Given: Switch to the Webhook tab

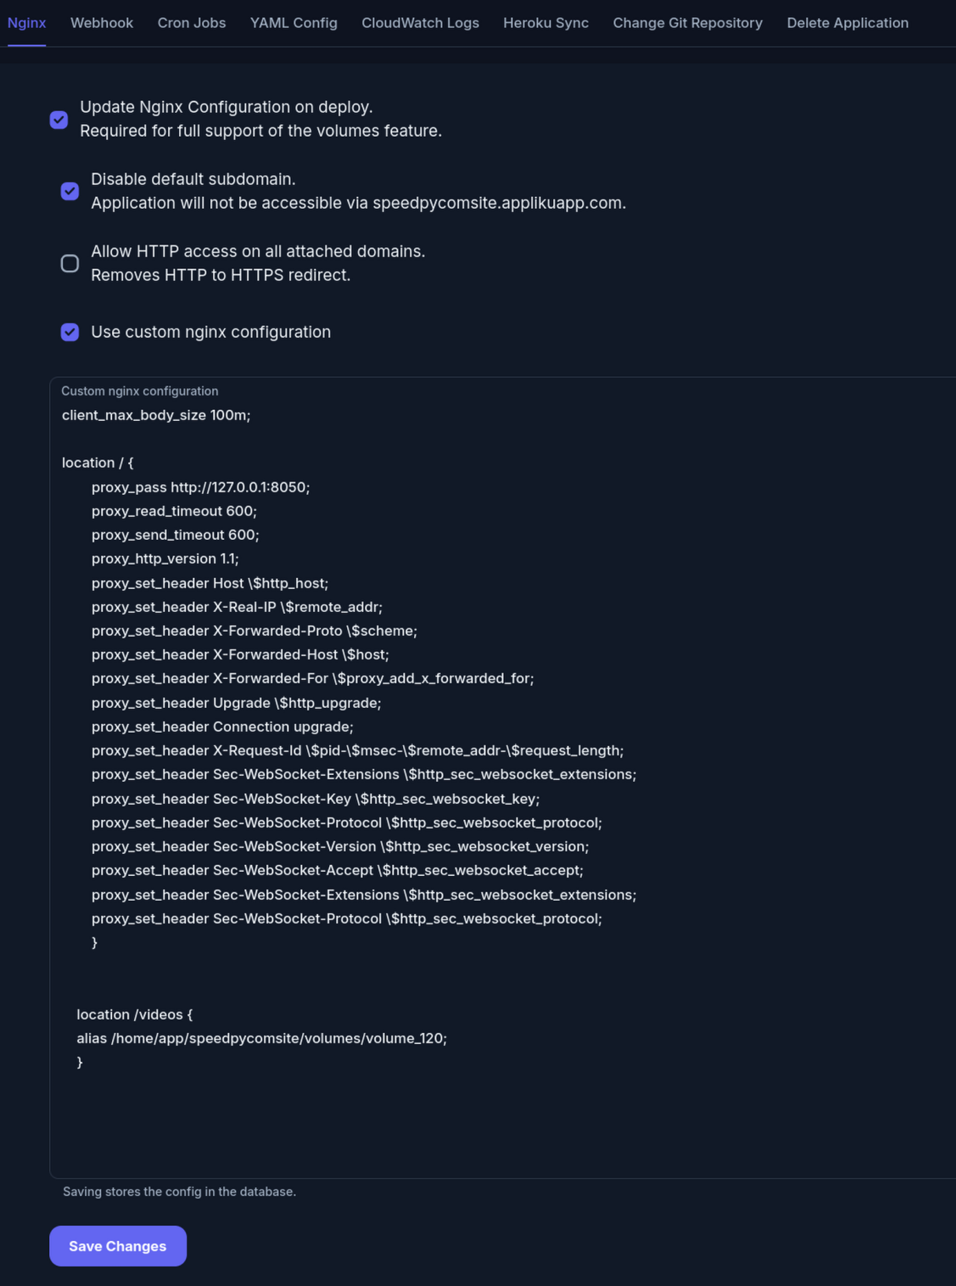Looking at the screenshot, I should (x=101, y=23).
